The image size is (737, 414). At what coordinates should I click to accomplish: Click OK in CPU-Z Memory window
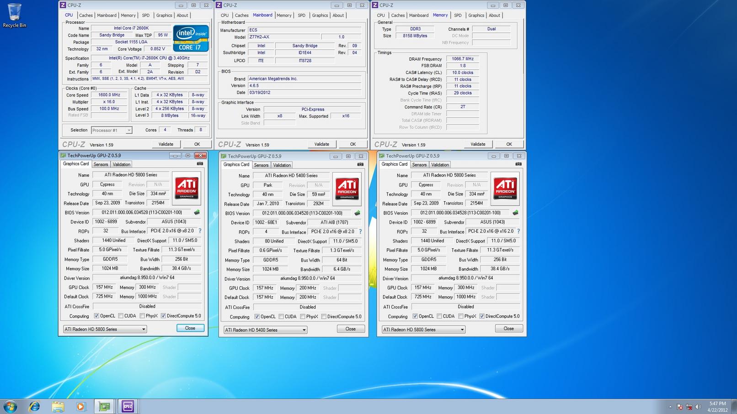[x=509, y=144]
